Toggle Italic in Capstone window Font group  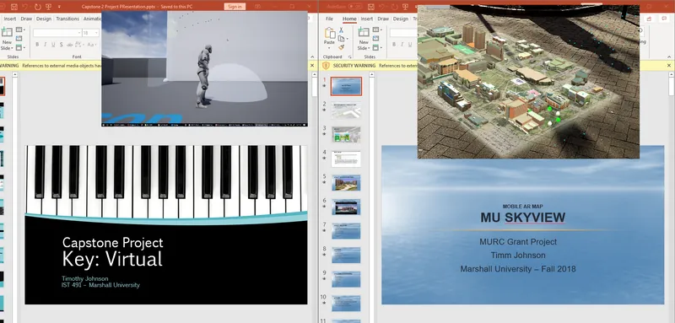[x=46, y=45]
